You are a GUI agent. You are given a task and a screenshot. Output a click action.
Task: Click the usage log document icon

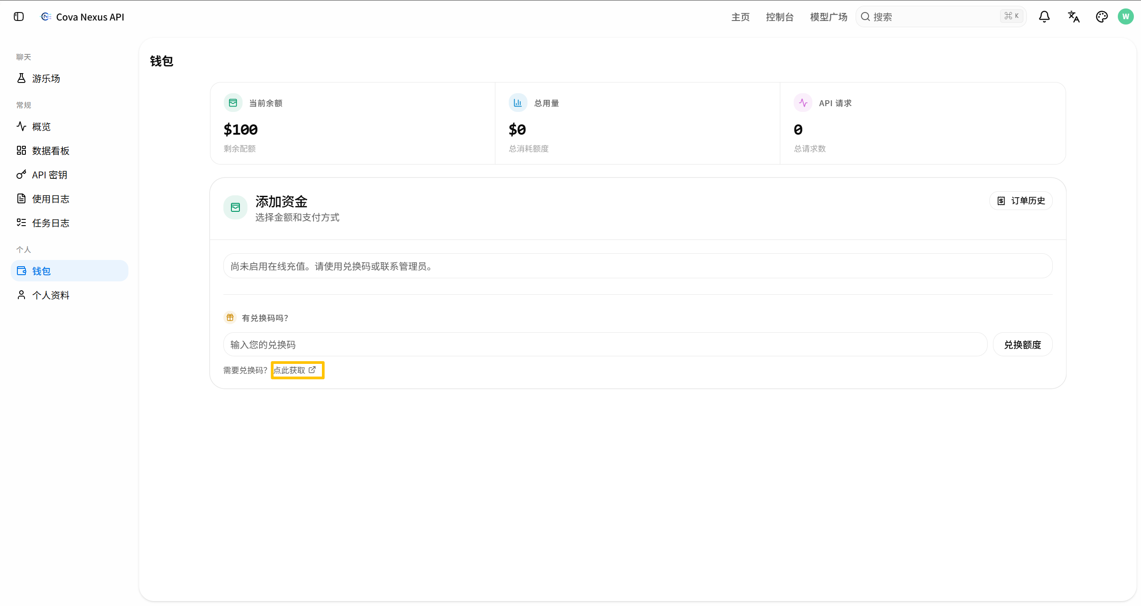(x=21, y=198)
